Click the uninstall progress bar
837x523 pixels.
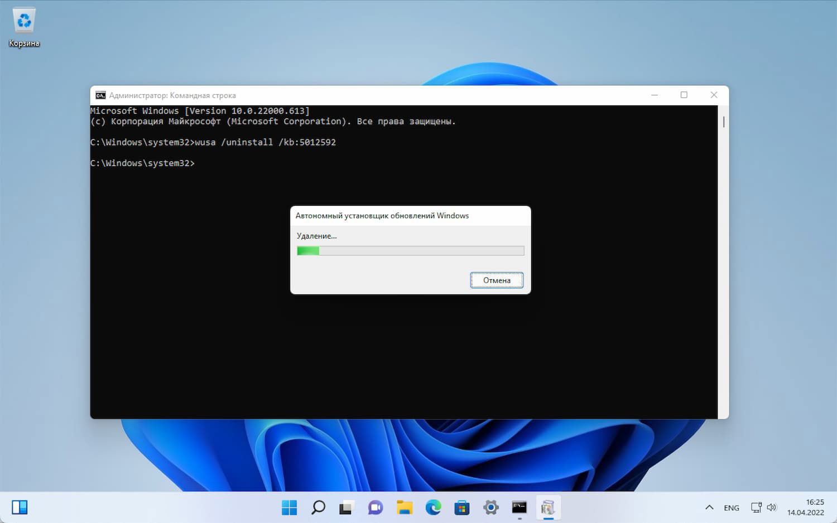(411, 251)
